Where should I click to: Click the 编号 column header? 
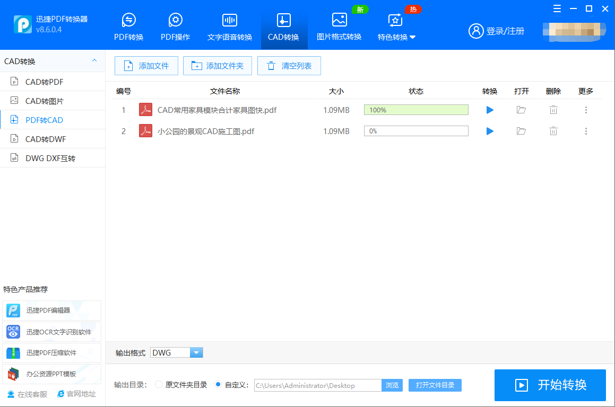click(x=124, y=91)
